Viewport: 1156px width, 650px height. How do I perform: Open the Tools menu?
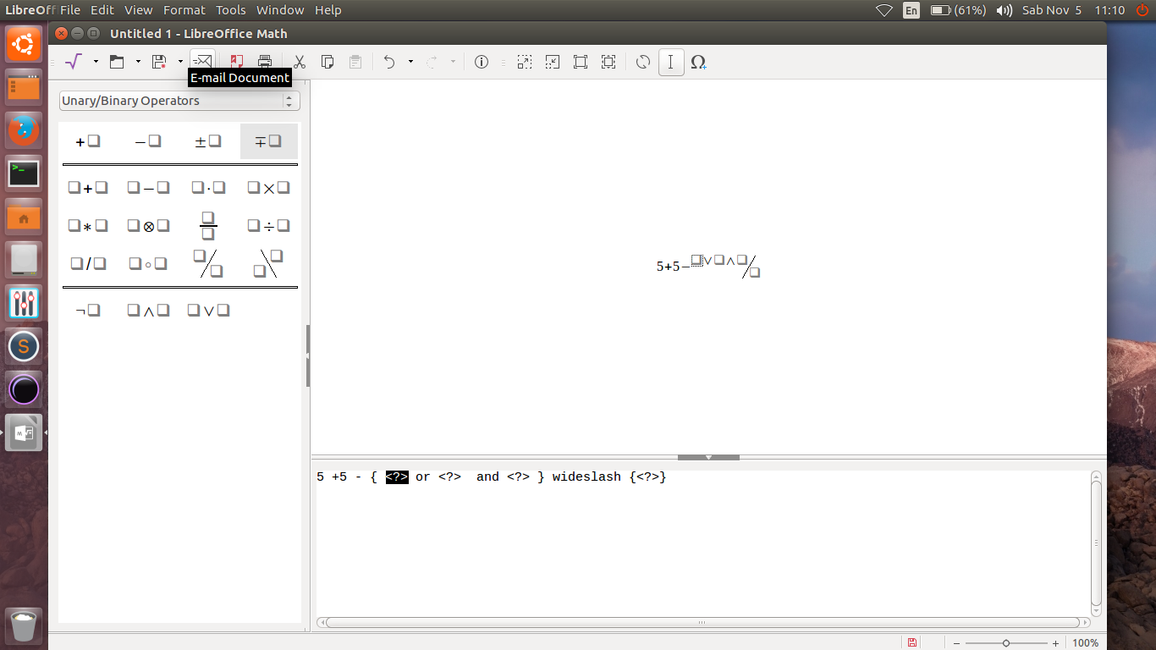pyautogui.click(x=231, y=10)
